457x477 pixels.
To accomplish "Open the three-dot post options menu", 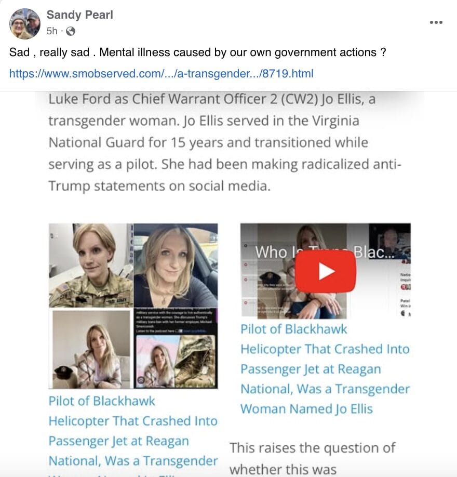I will click(436, 22).
